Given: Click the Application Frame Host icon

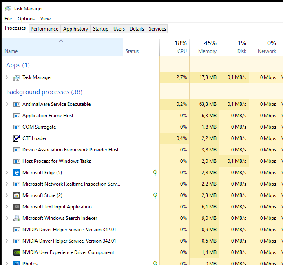Looking at the screenshot, I should [17, 116].
